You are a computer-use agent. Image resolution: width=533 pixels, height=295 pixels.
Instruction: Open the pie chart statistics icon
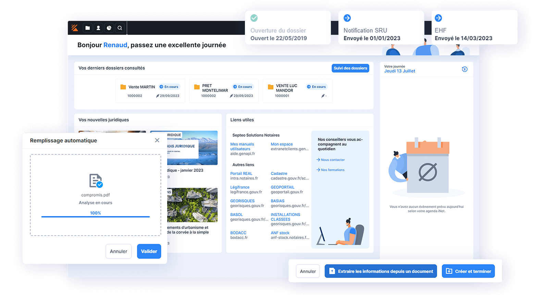click(x=109, y=28)
